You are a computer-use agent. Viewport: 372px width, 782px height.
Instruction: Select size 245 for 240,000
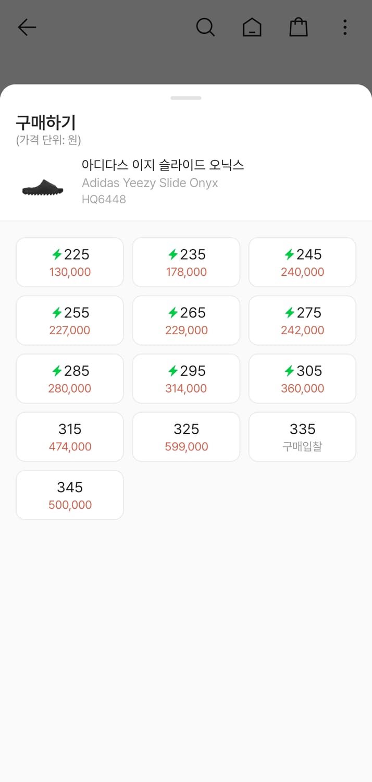point(302,262)
